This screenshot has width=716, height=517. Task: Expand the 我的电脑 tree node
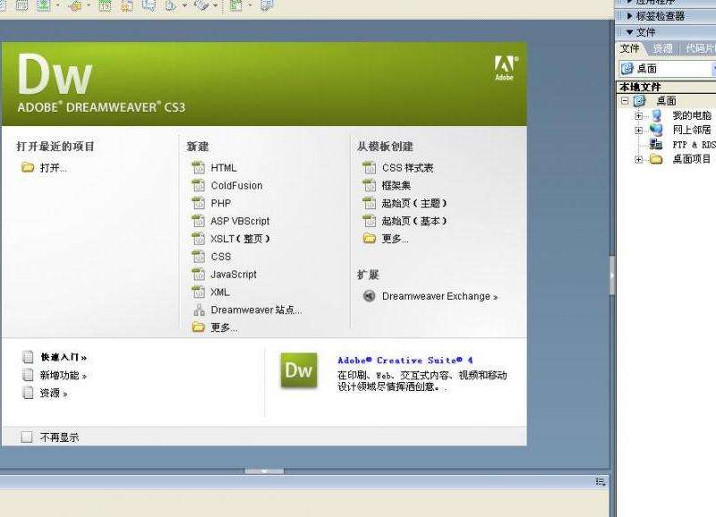(638, 116)
